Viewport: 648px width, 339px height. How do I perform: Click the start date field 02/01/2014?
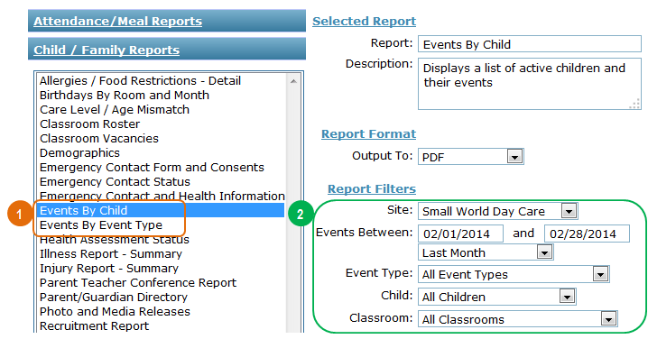click(460, 234)
